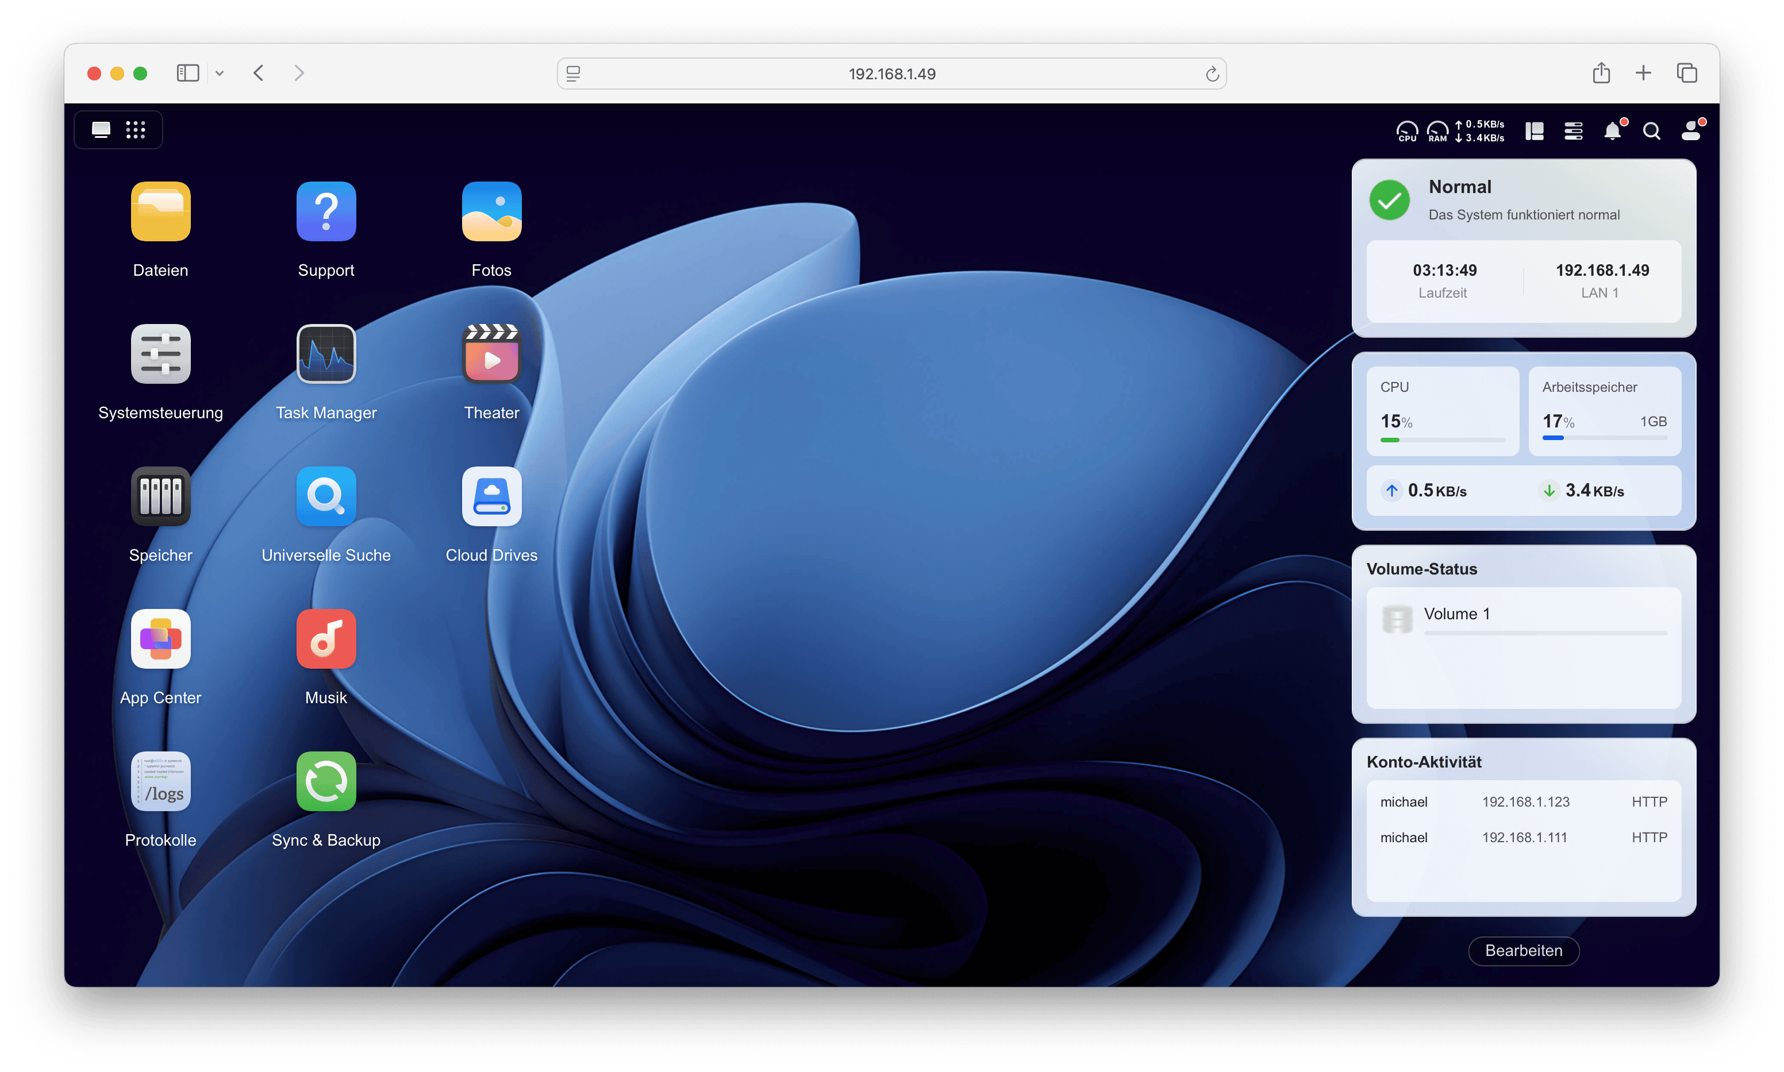Switch to desktop view in top-left
Image resolution: width=1784 pixels, height=1072 pixels.
point(101,130)
